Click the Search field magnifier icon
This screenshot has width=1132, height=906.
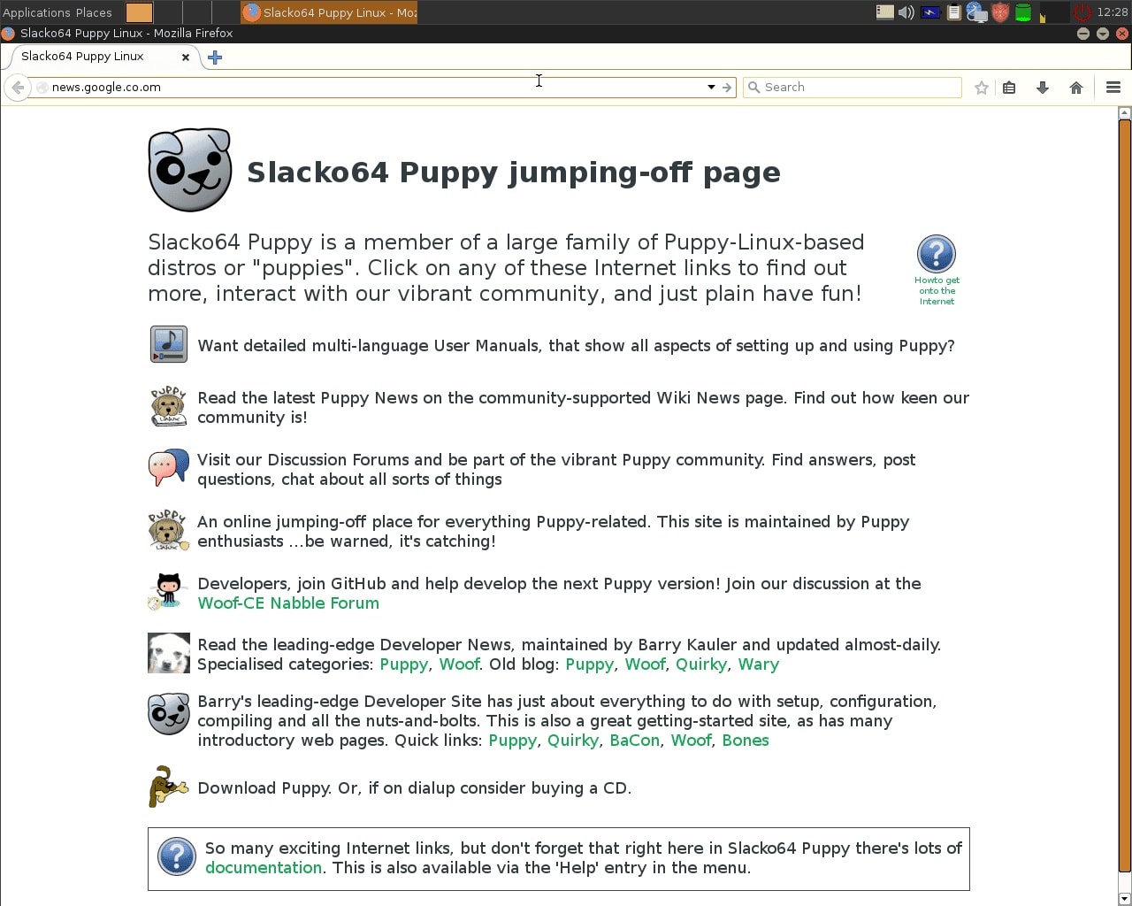pos(753,87)
